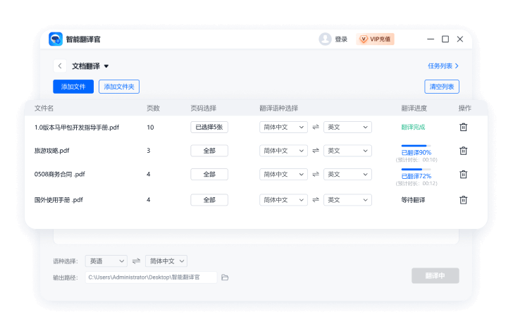Click the 已翻译72% progress bar
This screenshot has height=331, width=513.
tap(416, 170)
